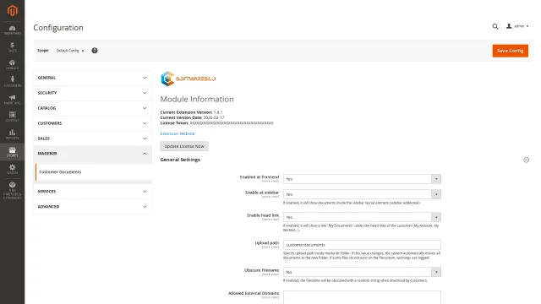Open the System sidebar menu

click(x=12, y=169)
